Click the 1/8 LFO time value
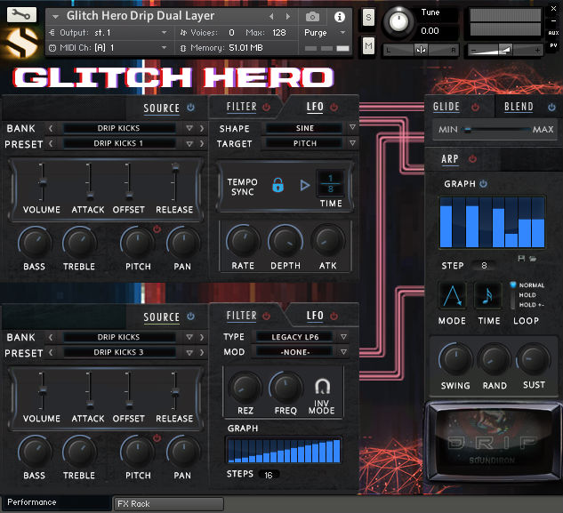 [330, 183]
